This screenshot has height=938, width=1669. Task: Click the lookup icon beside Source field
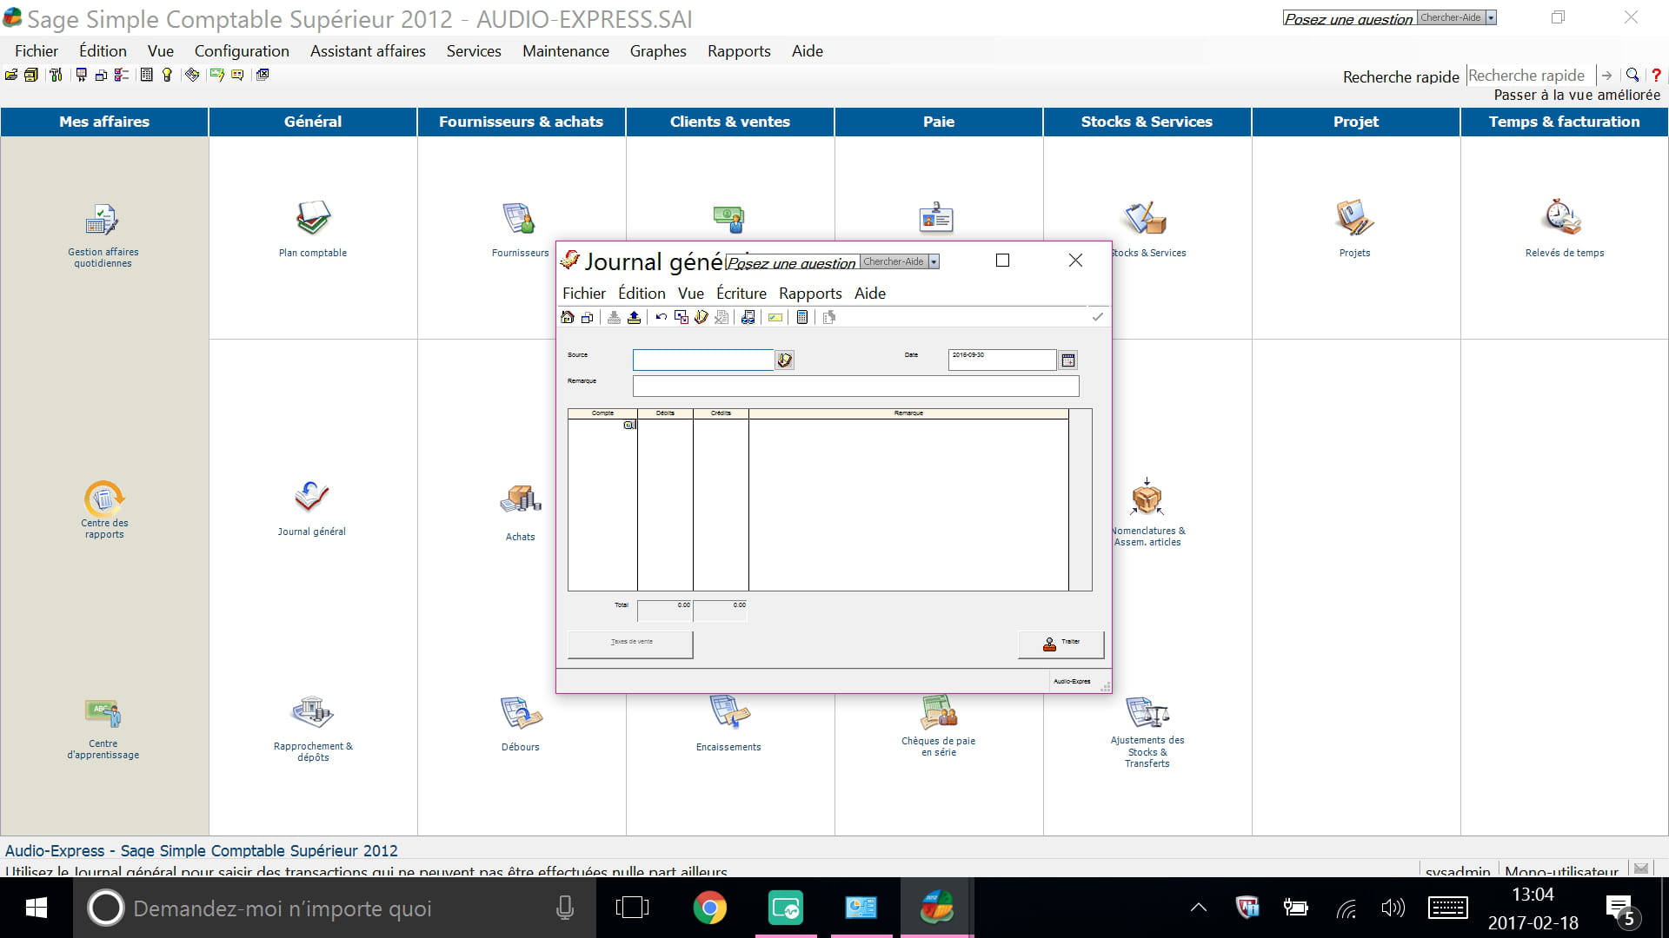click(784, 360)
